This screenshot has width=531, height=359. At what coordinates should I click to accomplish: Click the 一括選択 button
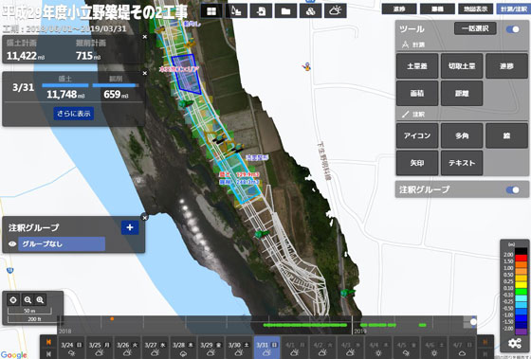point(475,28)
